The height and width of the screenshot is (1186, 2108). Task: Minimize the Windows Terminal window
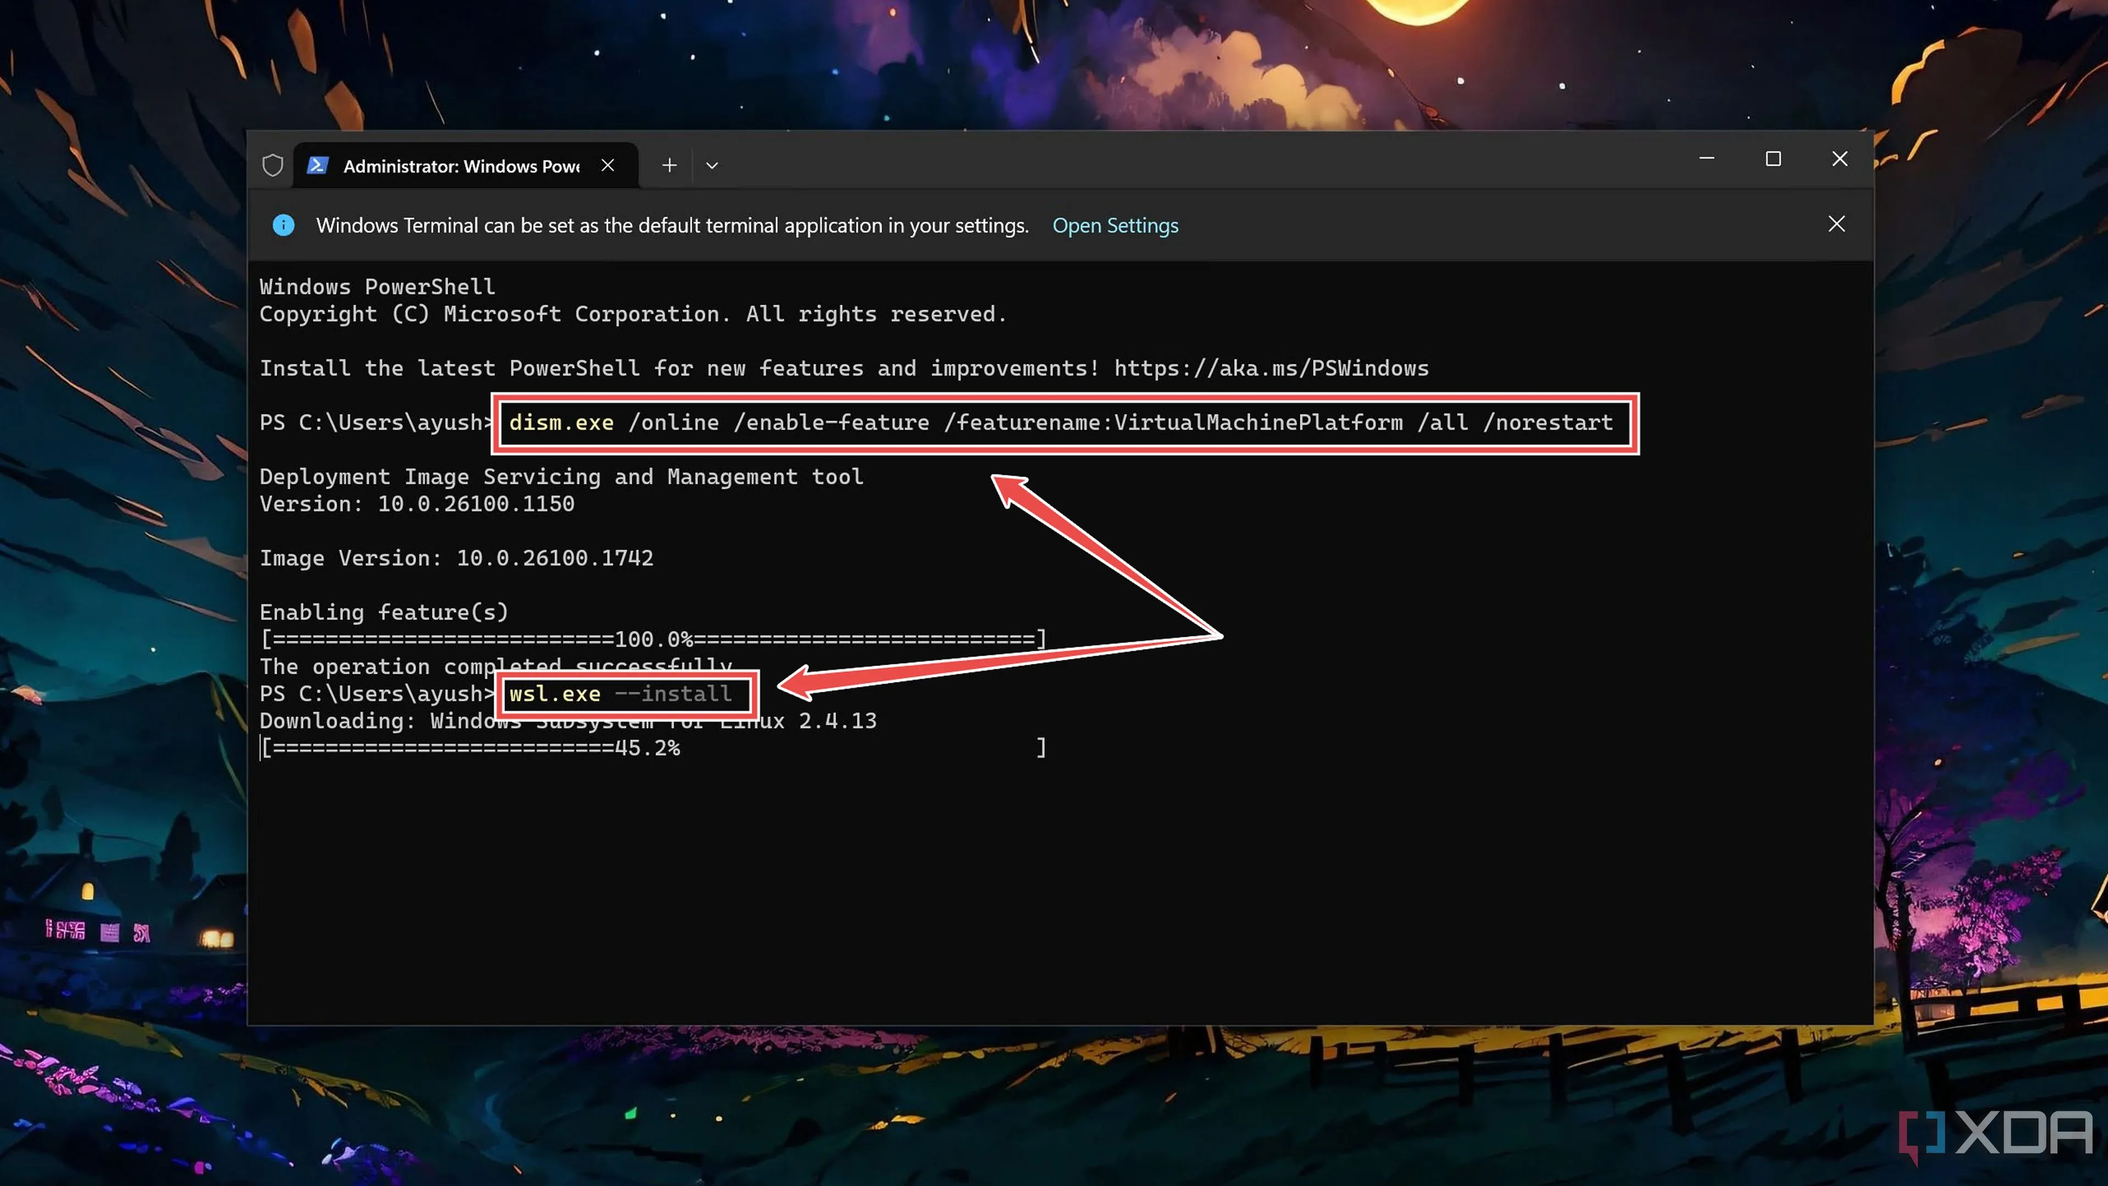point(1706,159)
